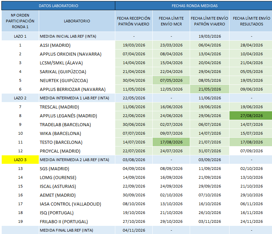272x234 pixels.
Task: Select the LAZO 2 cell
Action: (x=20, y=98)
